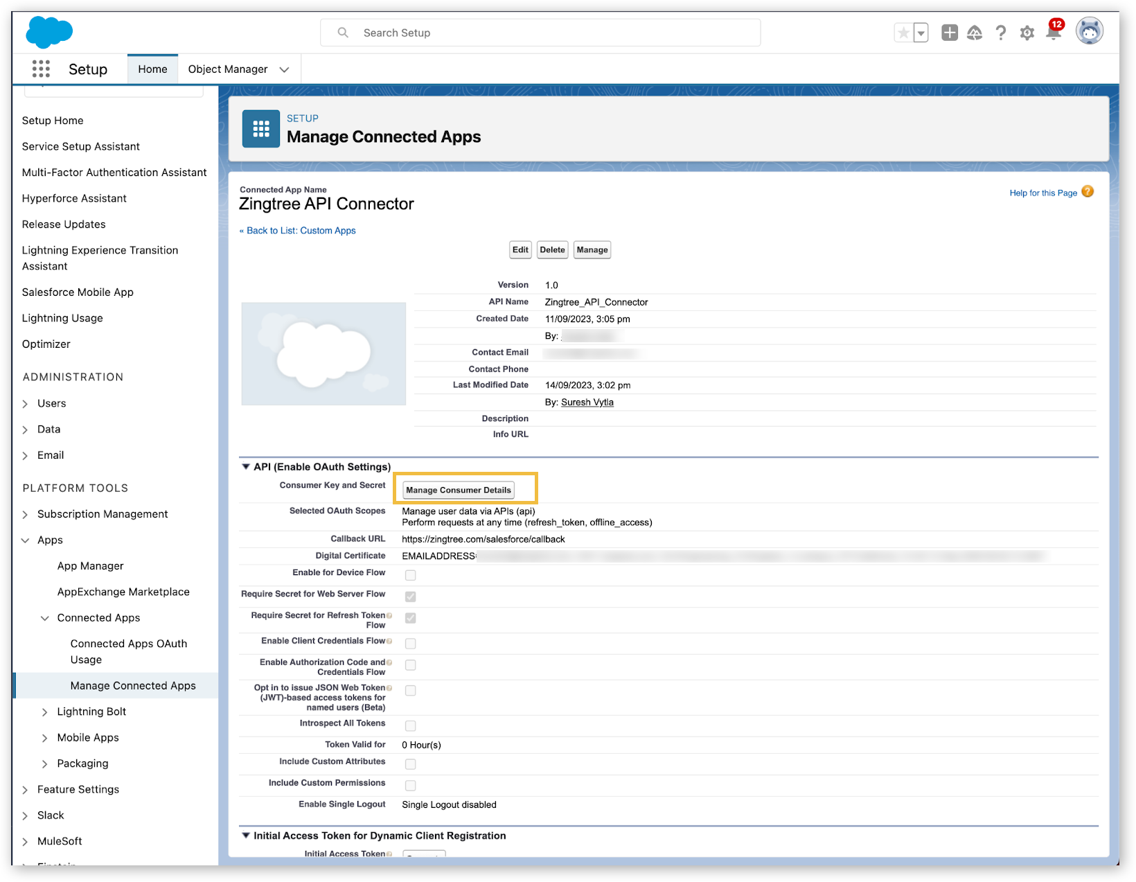
Task: Collapse the Connected Apps subtree
Action: click(x=45, y=618)
